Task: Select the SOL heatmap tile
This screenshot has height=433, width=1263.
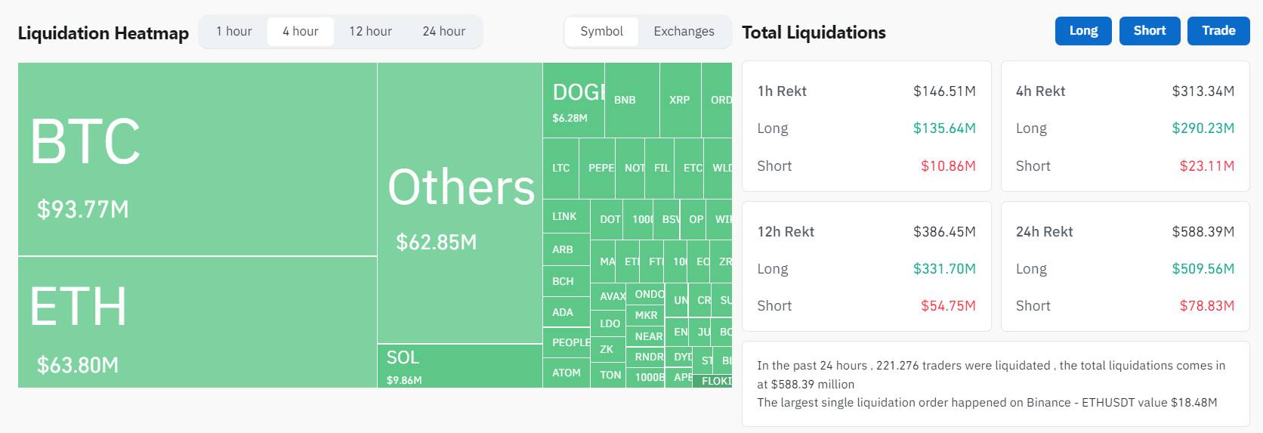Action: pyautogui.click(x=460, y=367)
